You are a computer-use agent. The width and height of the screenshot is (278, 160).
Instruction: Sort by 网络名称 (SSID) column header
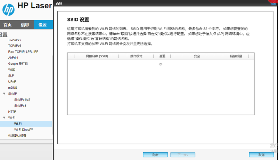97,56
